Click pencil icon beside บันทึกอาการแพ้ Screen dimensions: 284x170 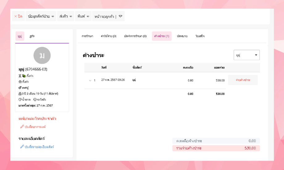(x=22, y=127)
